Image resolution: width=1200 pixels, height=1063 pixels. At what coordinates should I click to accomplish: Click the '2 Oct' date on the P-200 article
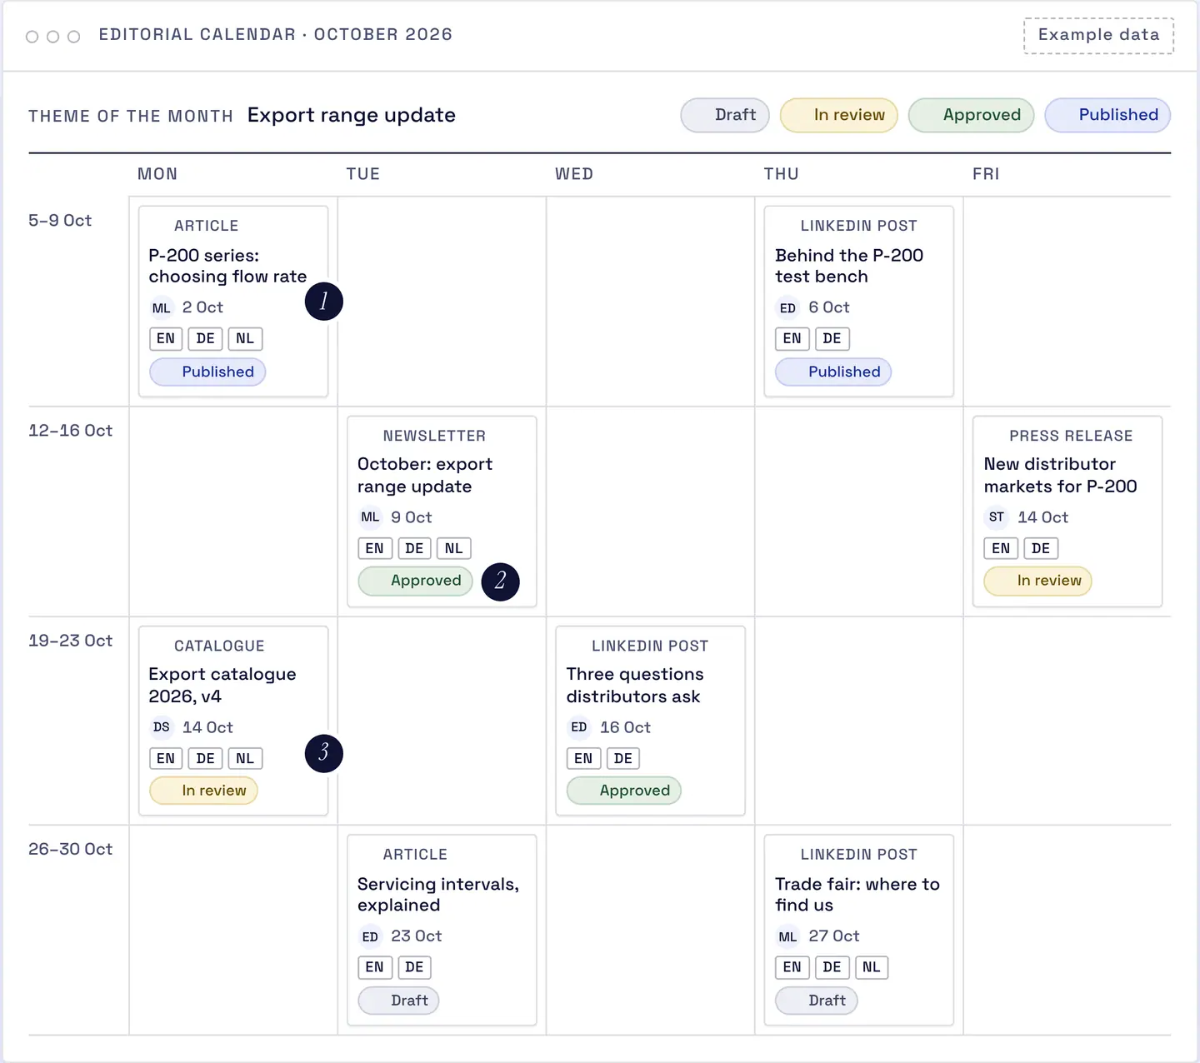(202, 307)
